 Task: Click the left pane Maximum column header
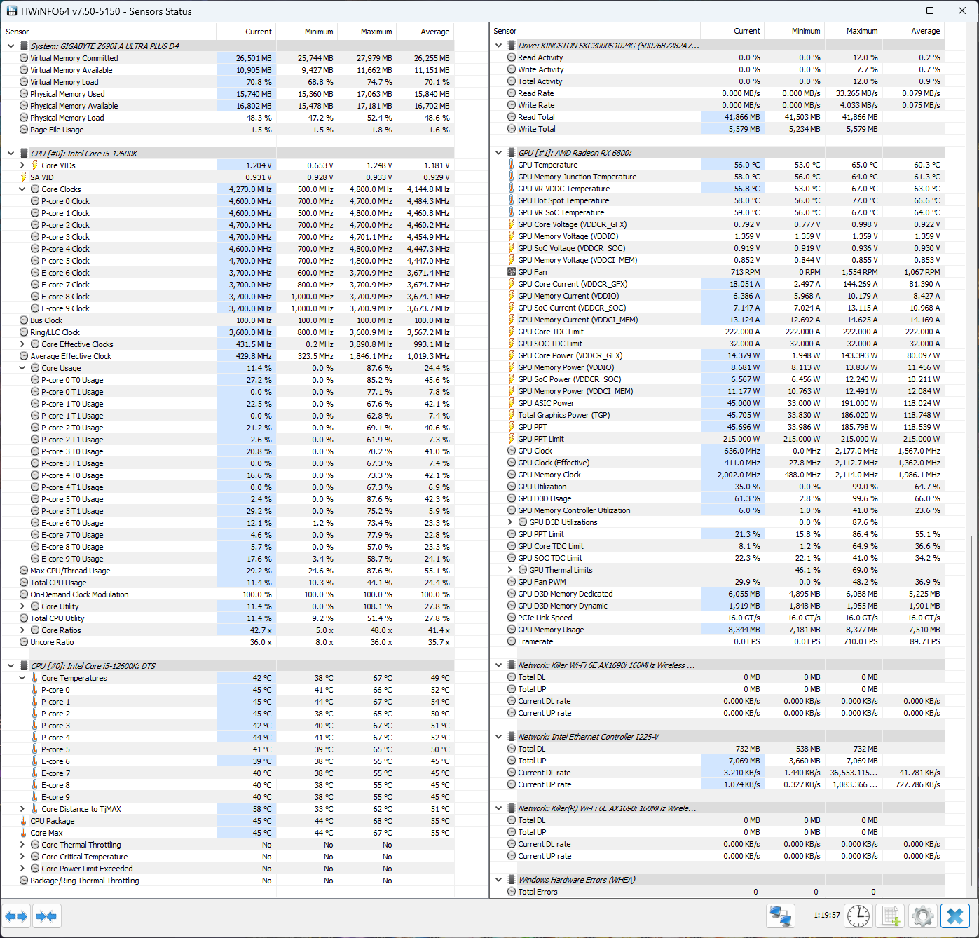pos(376,32)
